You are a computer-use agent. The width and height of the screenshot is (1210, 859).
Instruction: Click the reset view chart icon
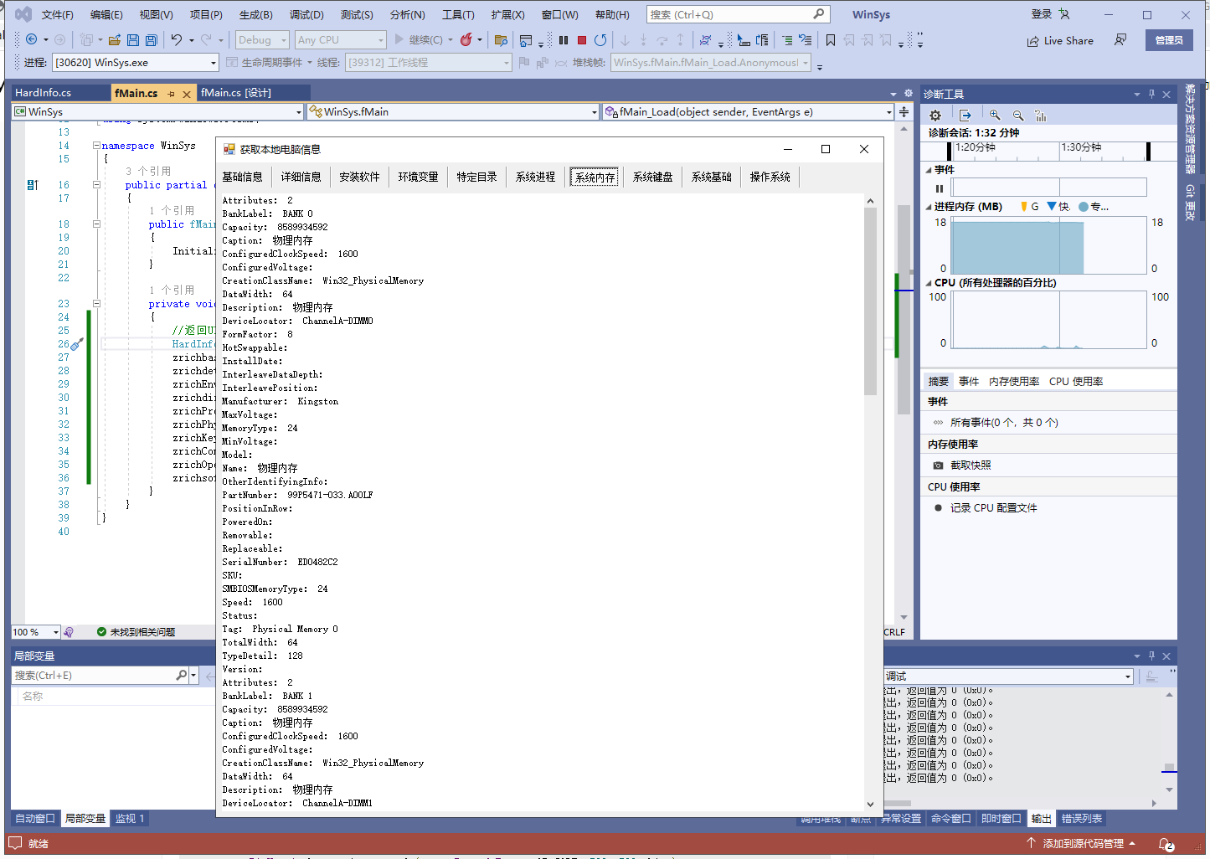[x=1041, y=116]
